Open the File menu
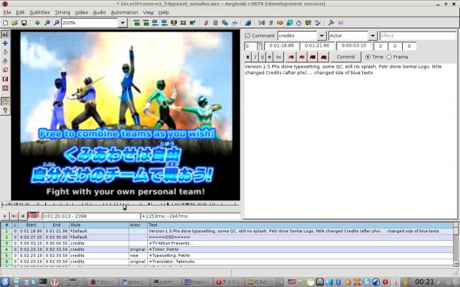The image size is (460, 287). 7,12
